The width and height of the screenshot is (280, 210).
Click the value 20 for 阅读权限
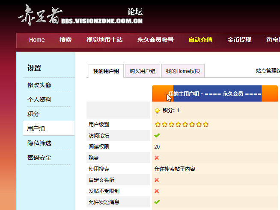(157, 147)
